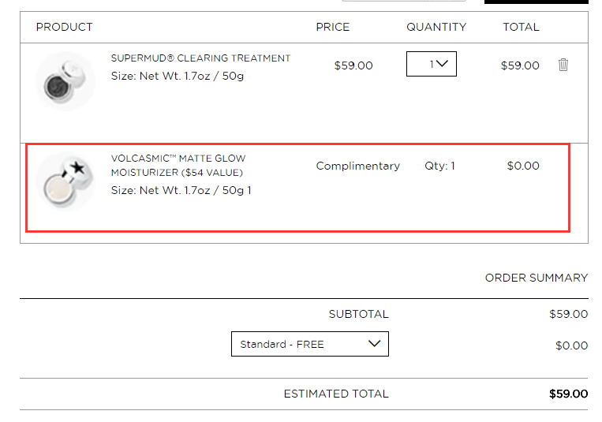Open the Supermud Clearing Treatment product link
This screenshot has height=422, width=602.
point(200,58)
